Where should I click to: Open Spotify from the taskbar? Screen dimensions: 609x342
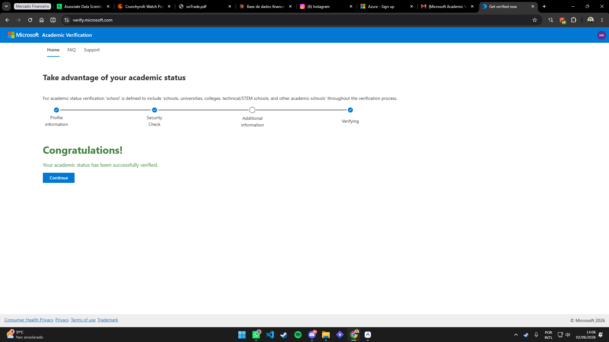(298, 335)
